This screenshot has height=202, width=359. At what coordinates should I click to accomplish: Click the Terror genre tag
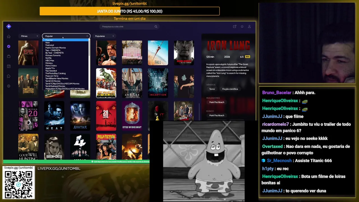point(212,89)
